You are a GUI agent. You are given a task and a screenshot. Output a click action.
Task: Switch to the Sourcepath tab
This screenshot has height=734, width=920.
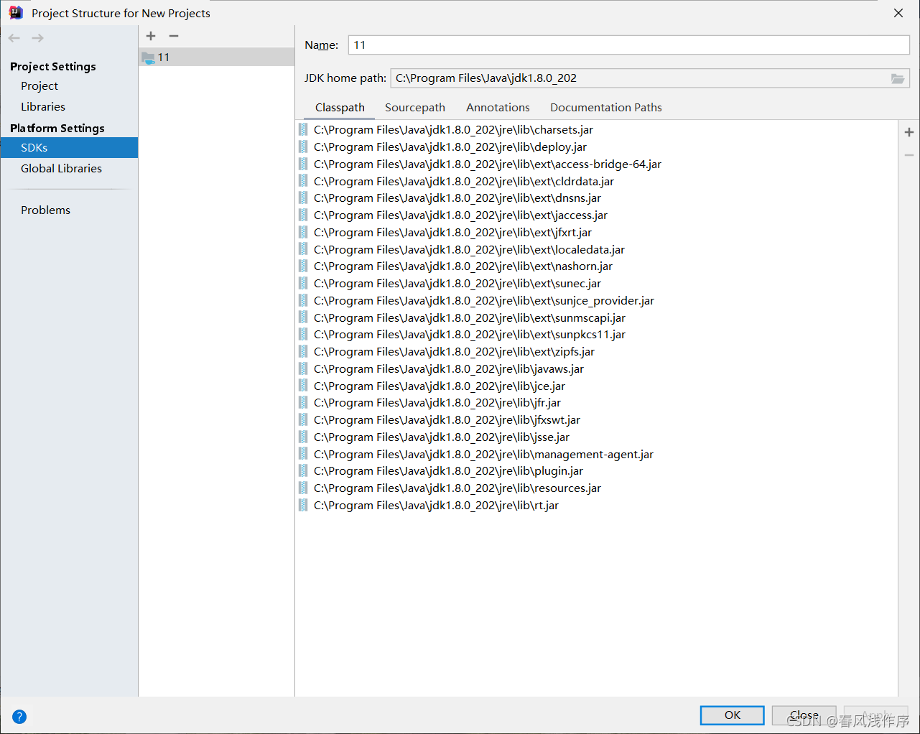[x=415, y=108]
